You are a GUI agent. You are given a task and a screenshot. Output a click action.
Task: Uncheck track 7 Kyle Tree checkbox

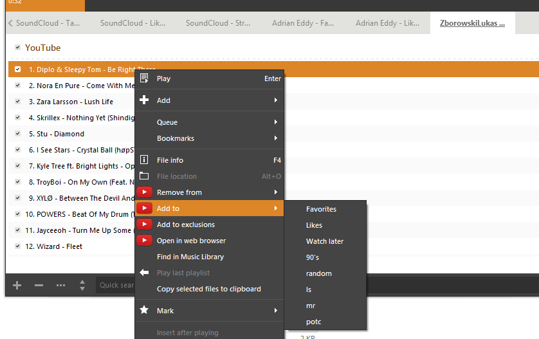pos(17,166)
